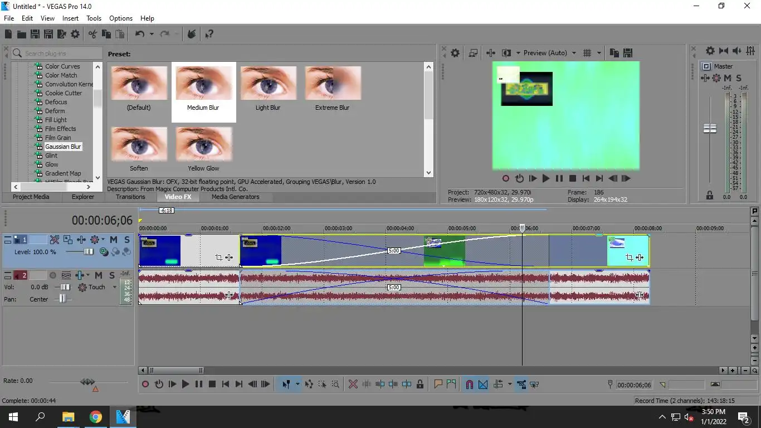761x428 pixels.
Task: Switch to Media Generators tab
Action: click(236, 197)
